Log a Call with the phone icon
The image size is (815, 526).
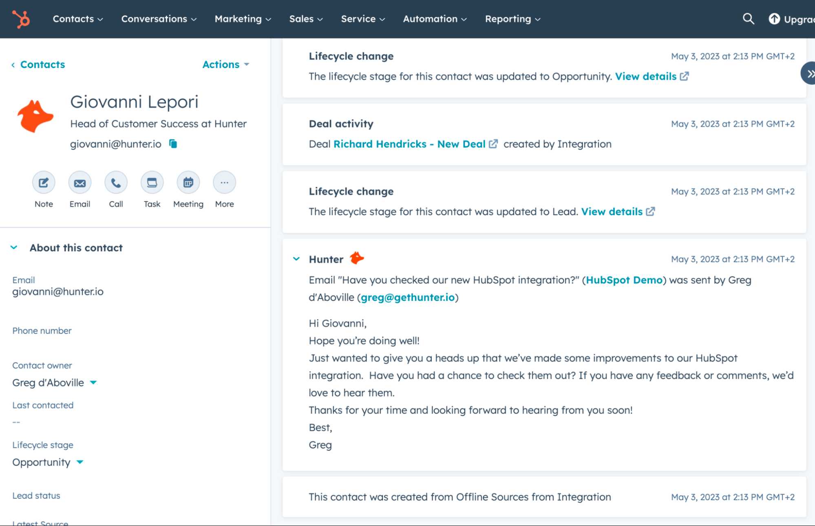[116, 183]
